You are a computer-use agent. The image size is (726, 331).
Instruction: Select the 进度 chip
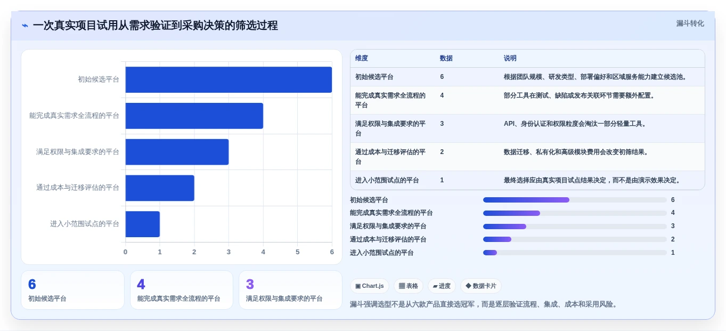[442, 286]
